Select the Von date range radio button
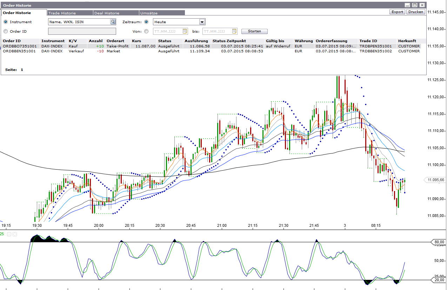 [146, 31]
